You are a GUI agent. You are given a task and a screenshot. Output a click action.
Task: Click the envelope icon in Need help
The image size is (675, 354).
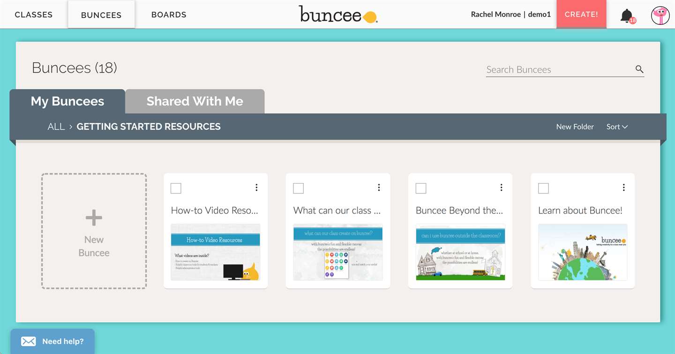pyautogui.click(x=28, y=341)
